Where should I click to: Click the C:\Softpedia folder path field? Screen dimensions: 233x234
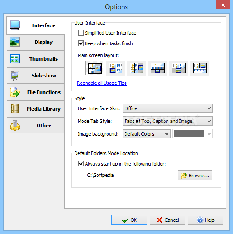point(130,175)
